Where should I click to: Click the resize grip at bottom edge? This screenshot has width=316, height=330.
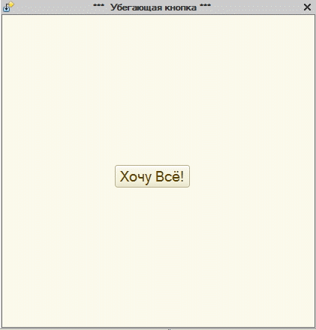pyautogui.click(x=169, y=329)
